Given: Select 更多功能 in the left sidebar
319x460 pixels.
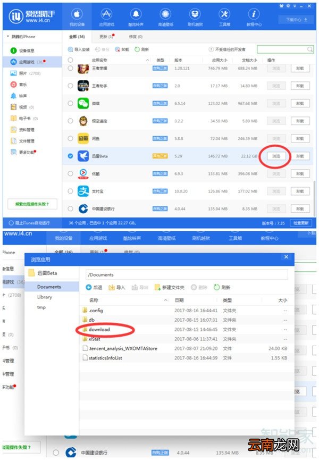Looking at the screenshot, I should point(23,152).
